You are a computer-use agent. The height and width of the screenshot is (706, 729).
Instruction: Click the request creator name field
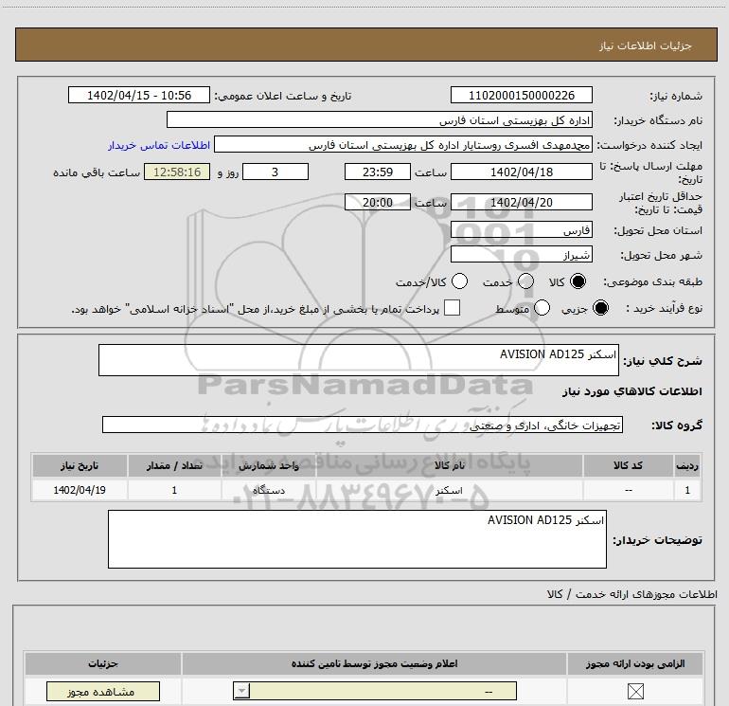click(403, 145)
